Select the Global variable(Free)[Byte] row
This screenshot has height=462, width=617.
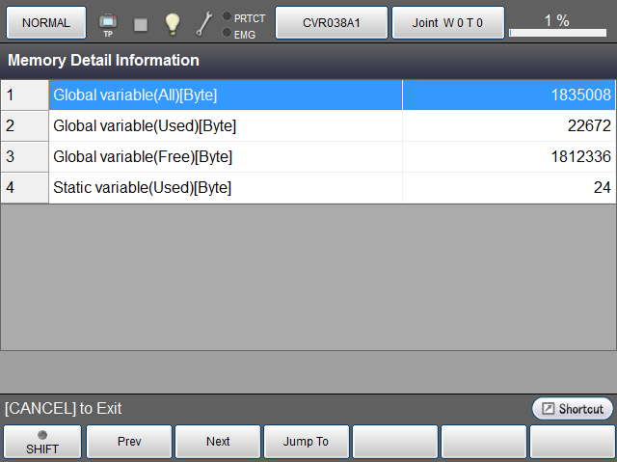click(226, 157)
